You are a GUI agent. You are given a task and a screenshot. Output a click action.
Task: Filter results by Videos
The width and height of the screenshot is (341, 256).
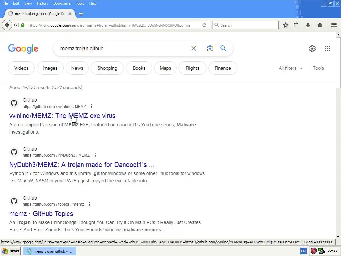pyautogui.click(x=21, y=68)
